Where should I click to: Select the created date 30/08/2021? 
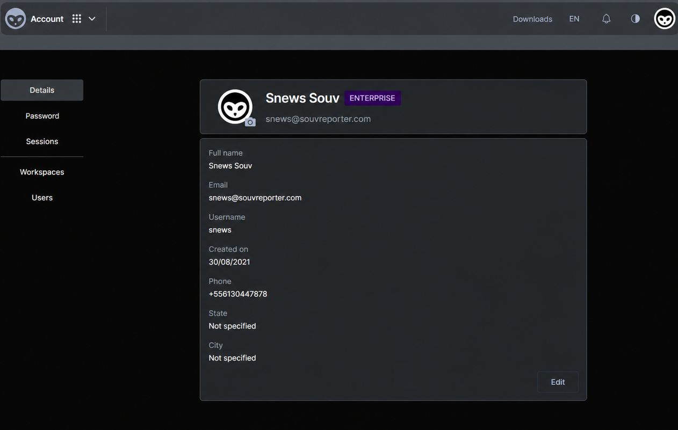[x=229, y=262]
